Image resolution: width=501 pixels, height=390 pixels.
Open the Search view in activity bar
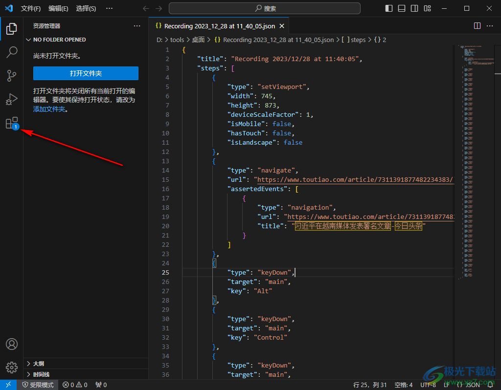pyautogui.click(x=12, y=52)
